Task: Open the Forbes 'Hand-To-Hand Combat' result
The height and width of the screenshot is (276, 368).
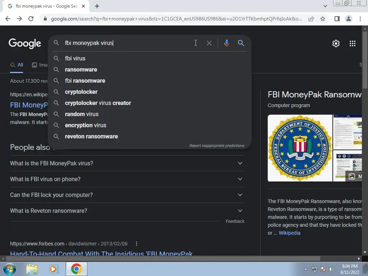Action: pos(101,253)
